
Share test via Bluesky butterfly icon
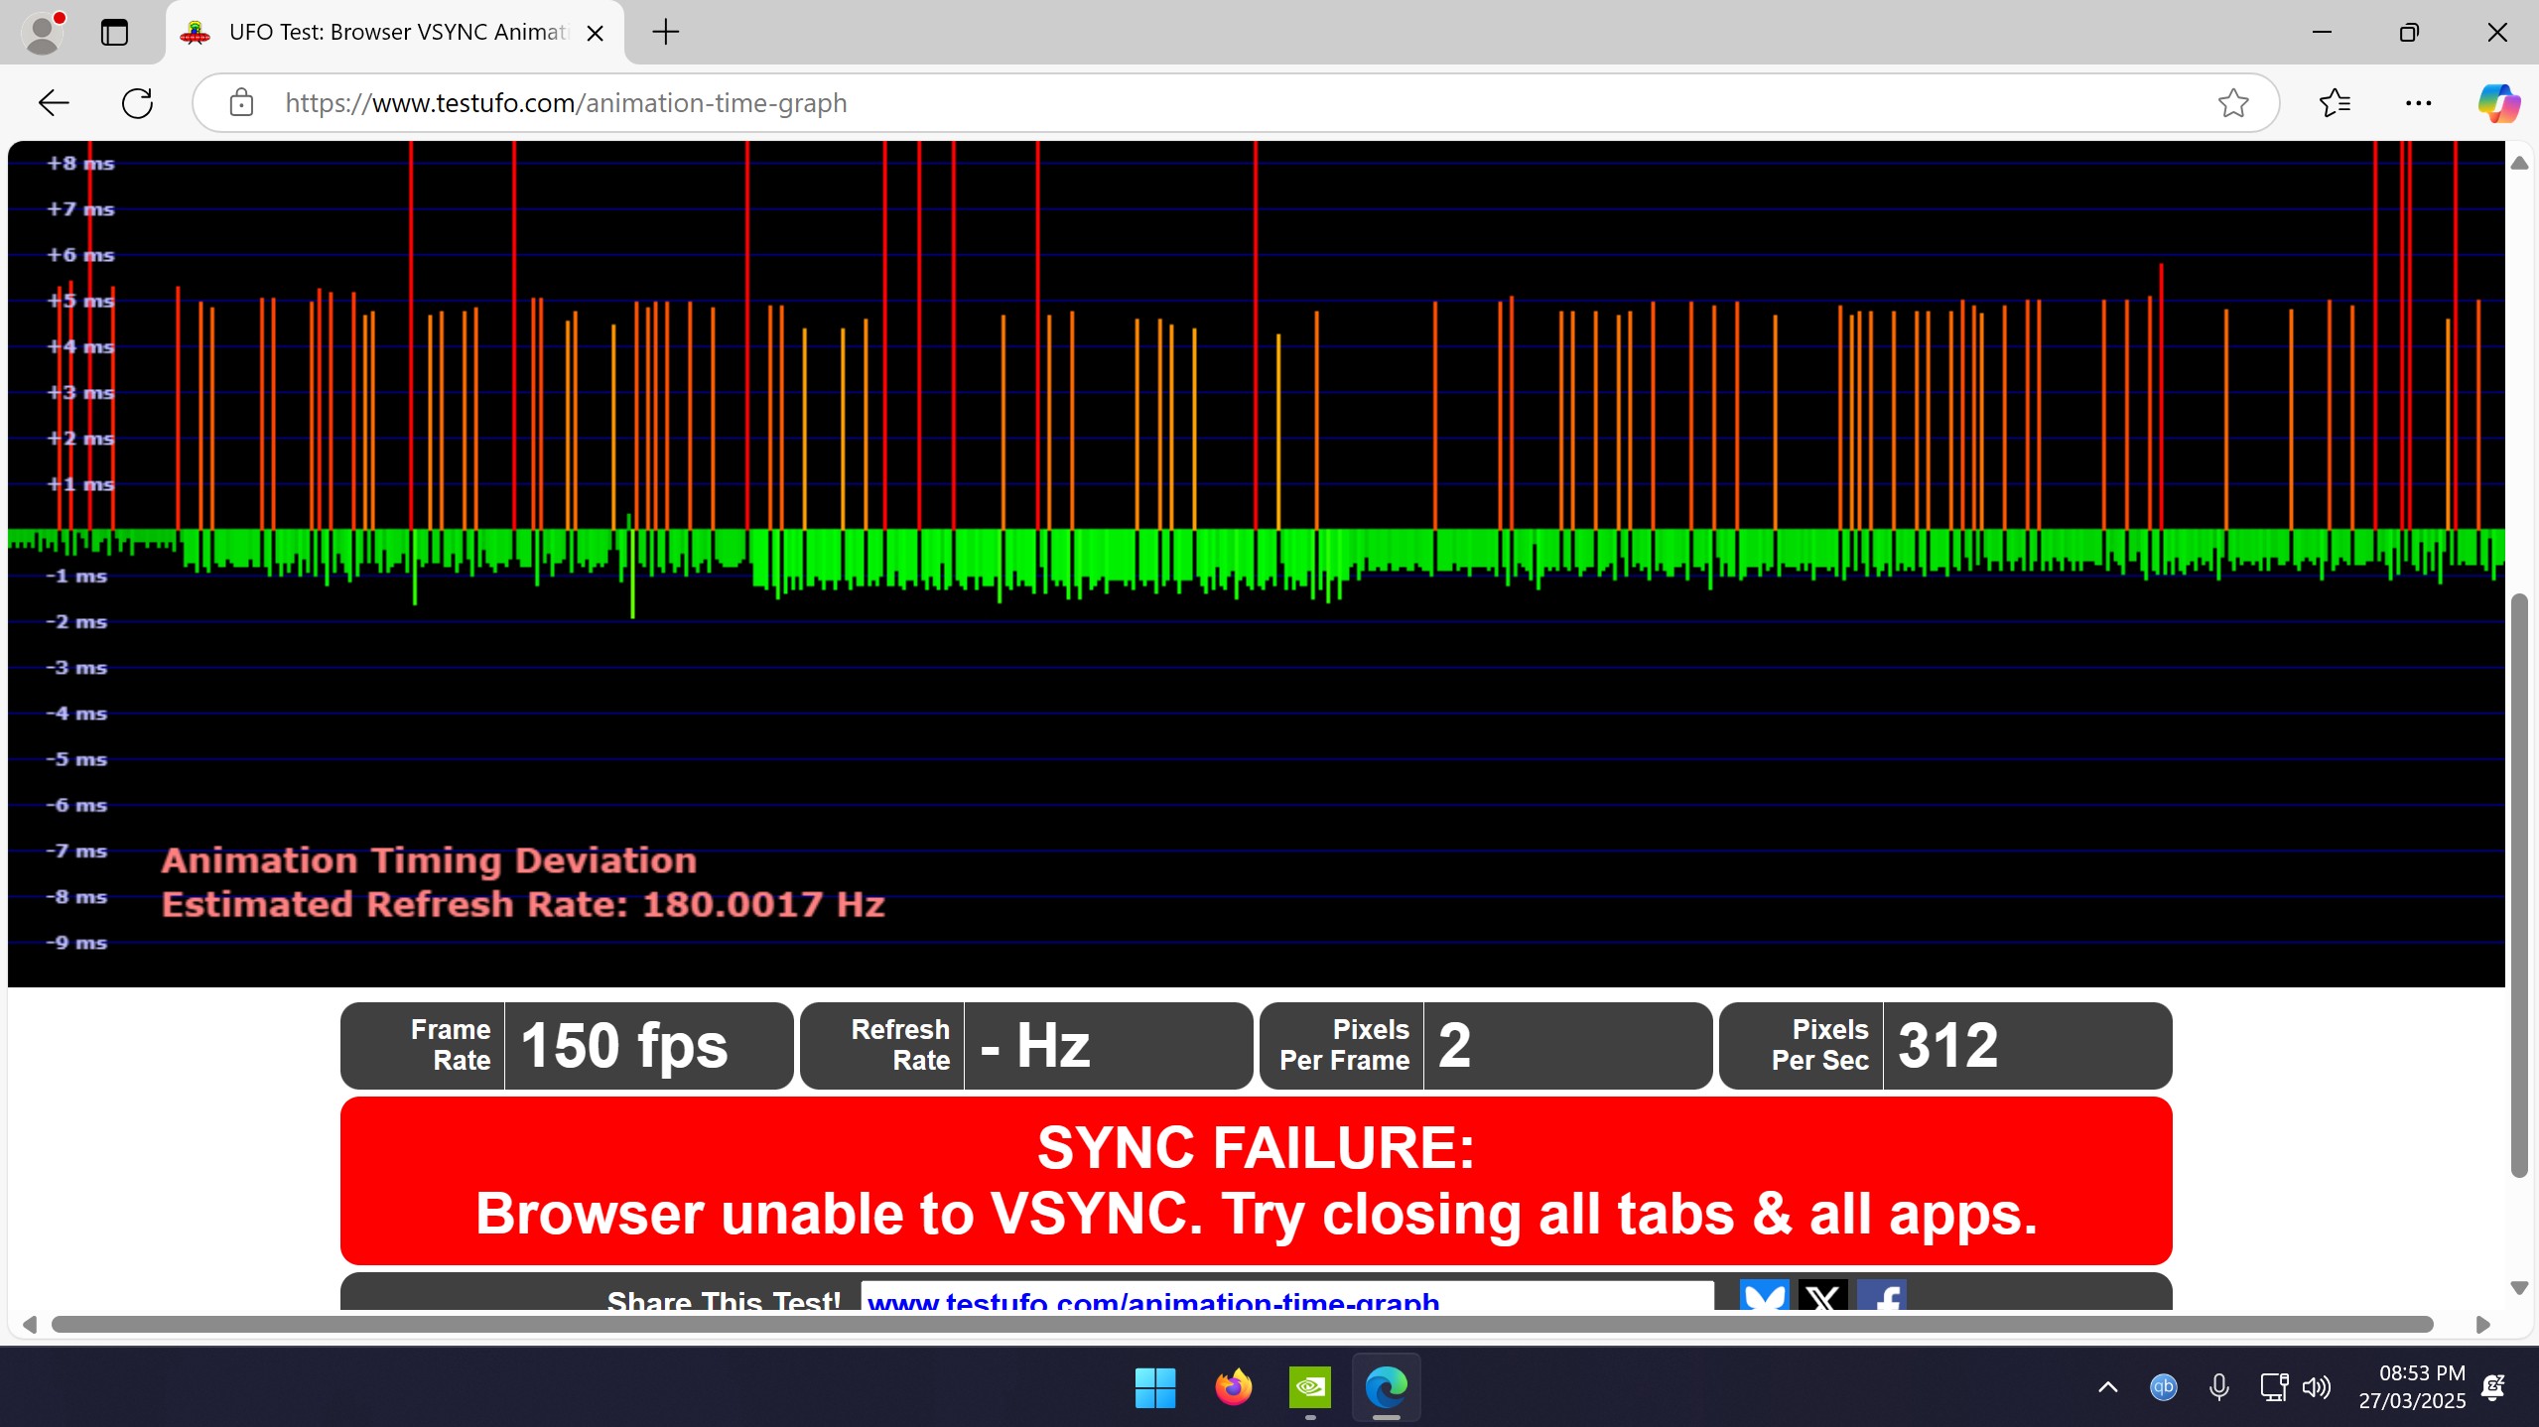(x=1764, y=1295)
